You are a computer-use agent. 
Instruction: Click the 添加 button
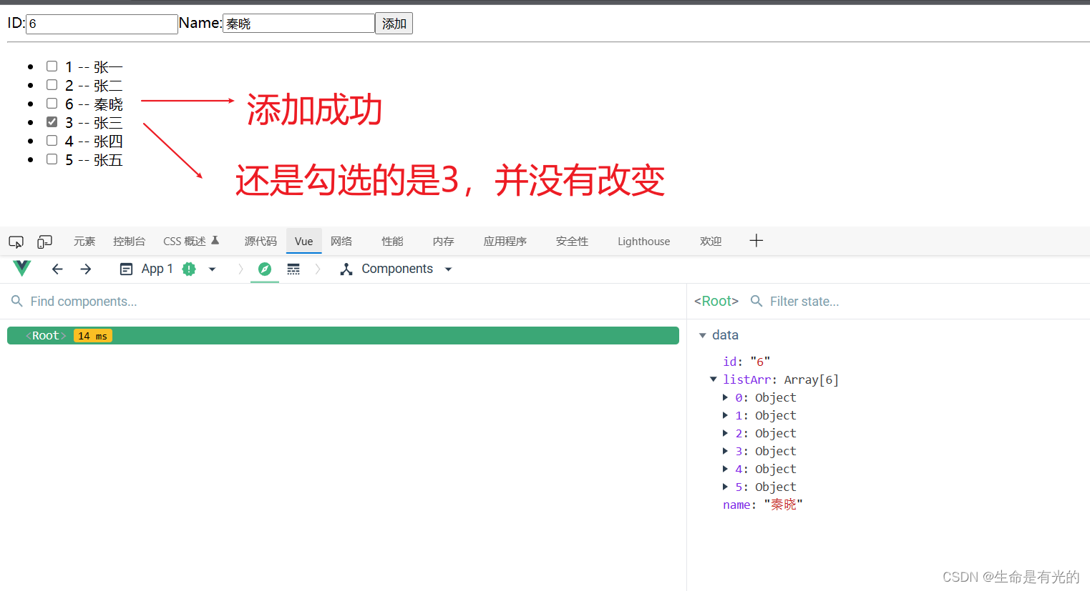pos(394,24)
